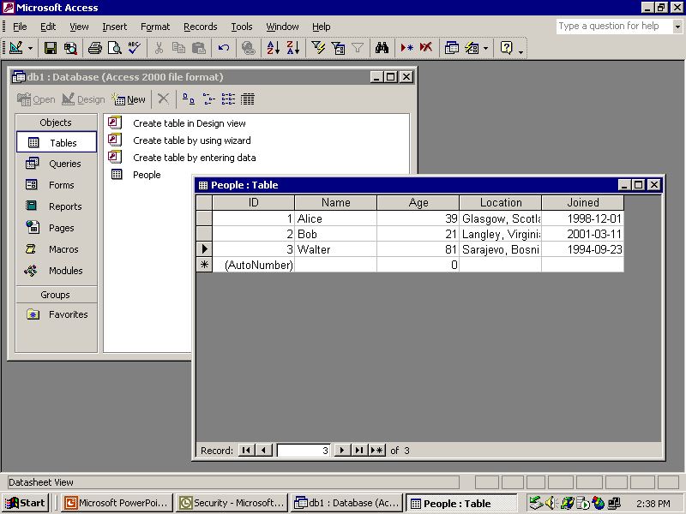Screen dimensions: 686x514
Task: Click the New Record toolbar icon
Action: coord(406,48)
